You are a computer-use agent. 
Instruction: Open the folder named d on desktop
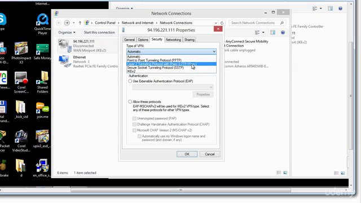click(21, 168)
